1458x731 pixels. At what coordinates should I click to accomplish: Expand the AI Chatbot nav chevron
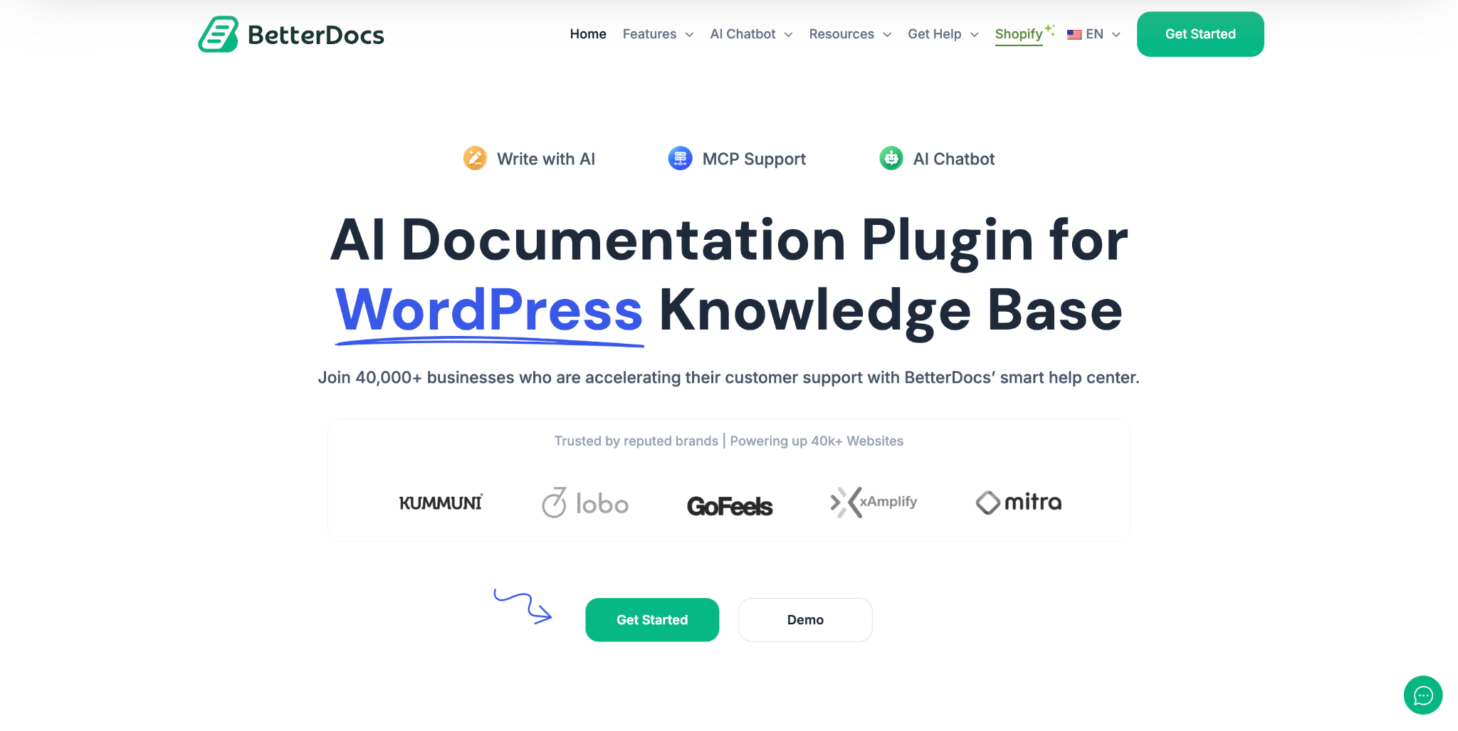point(788,34)
